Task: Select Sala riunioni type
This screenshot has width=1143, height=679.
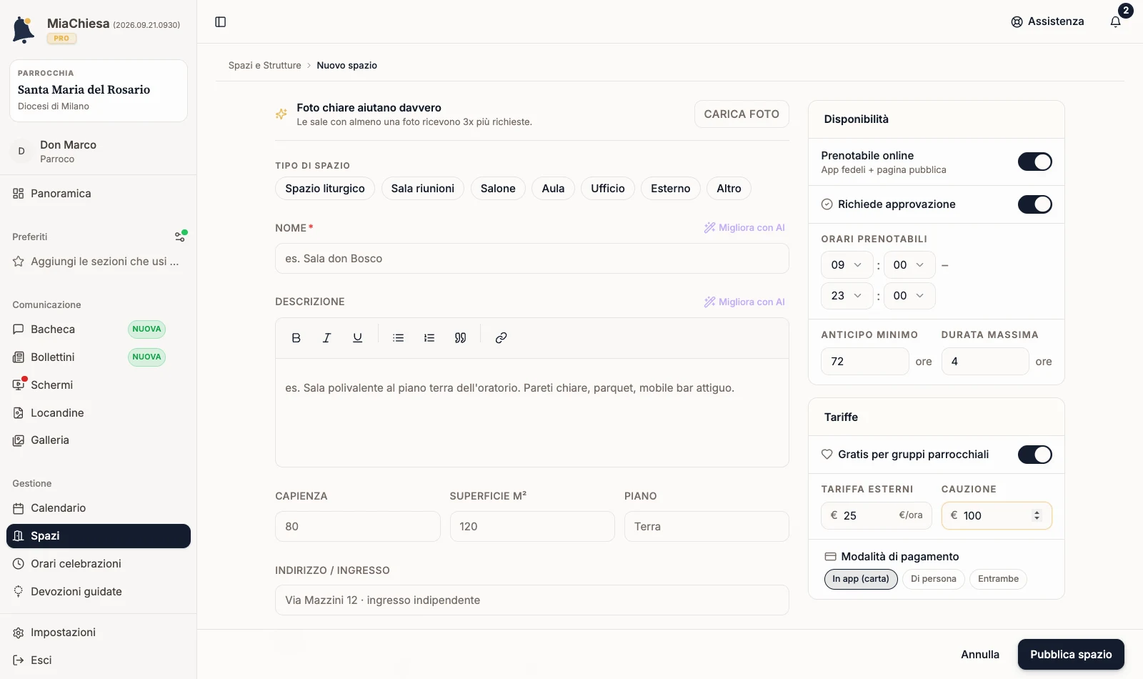Action: click(423, 189)
